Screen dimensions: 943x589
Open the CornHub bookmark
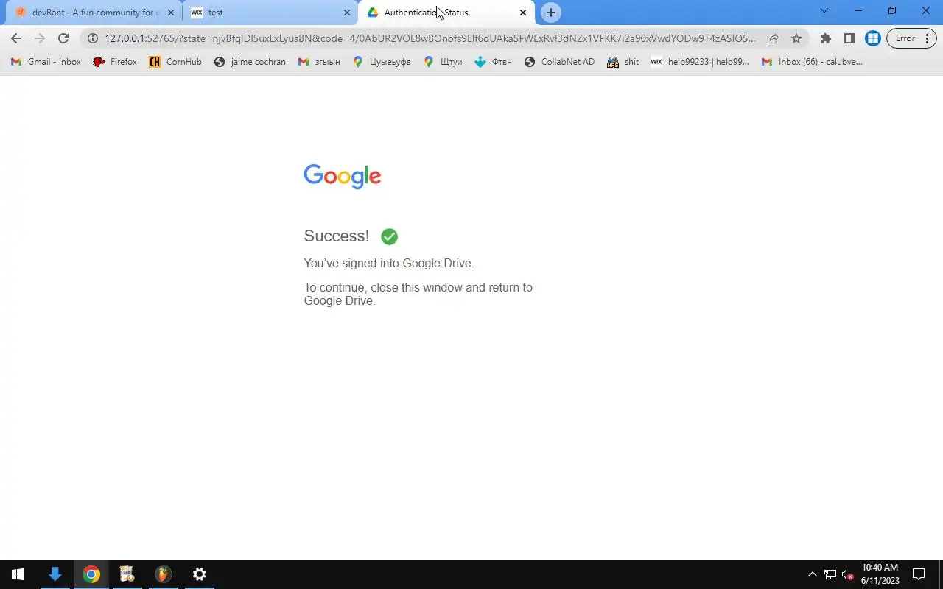pos(175,62)
